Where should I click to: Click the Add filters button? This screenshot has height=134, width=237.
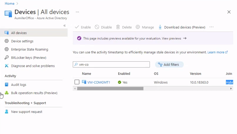click(x=169, y=65)
